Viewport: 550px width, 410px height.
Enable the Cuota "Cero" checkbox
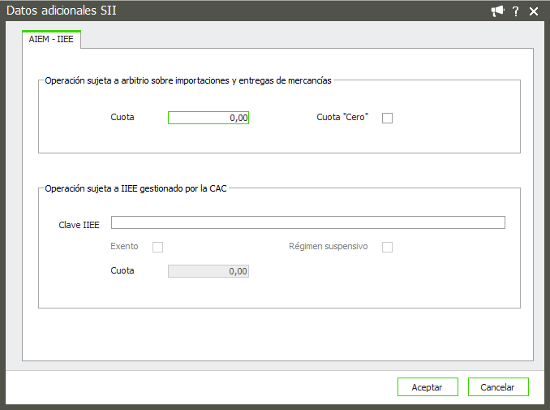[x=387, y=118]
